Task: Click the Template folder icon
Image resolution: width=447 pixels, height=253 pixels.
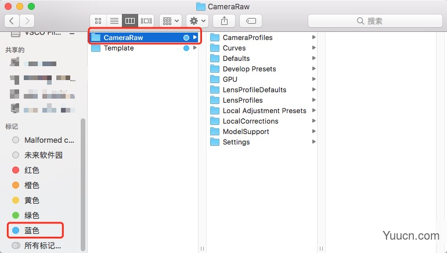Action: [x=96, y=48]
